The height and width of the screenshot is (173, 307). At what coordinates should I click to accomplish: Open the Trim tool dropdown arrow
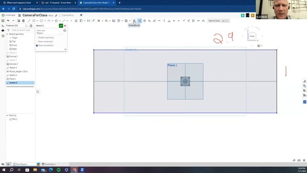[102, 21]
